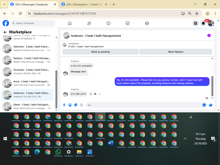
Task: Choose a GIF icon in composer
Action: pos(81,105)
